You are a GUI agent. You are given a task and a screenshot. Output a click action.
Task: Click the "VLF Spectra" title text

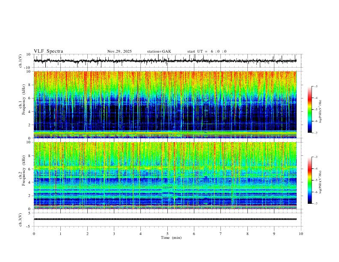[x=48, y=51]
